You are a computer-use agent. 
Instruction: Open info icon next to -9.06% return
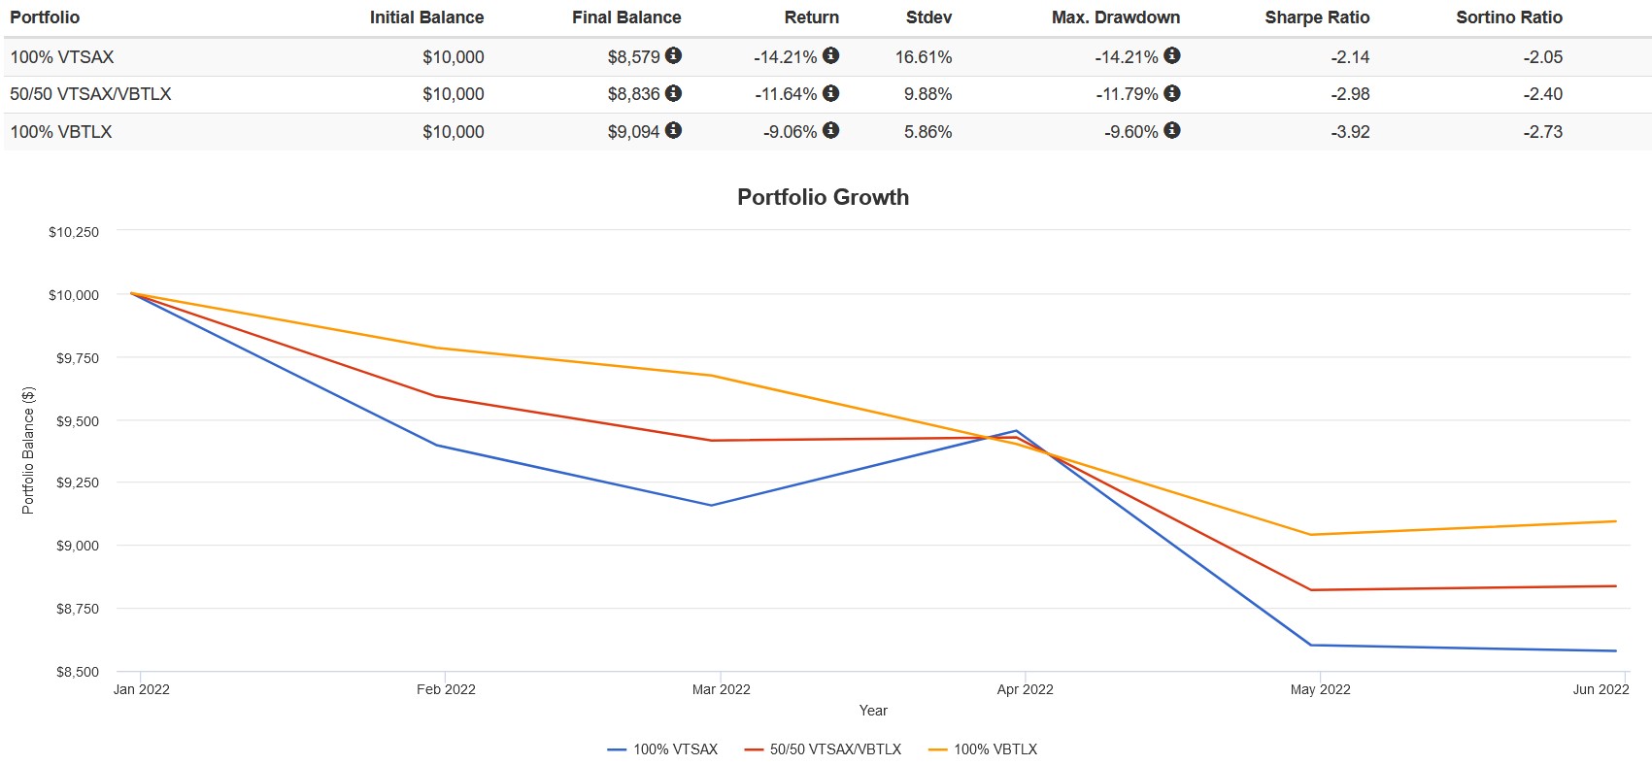pyautogui.click(x=830, y=130)
